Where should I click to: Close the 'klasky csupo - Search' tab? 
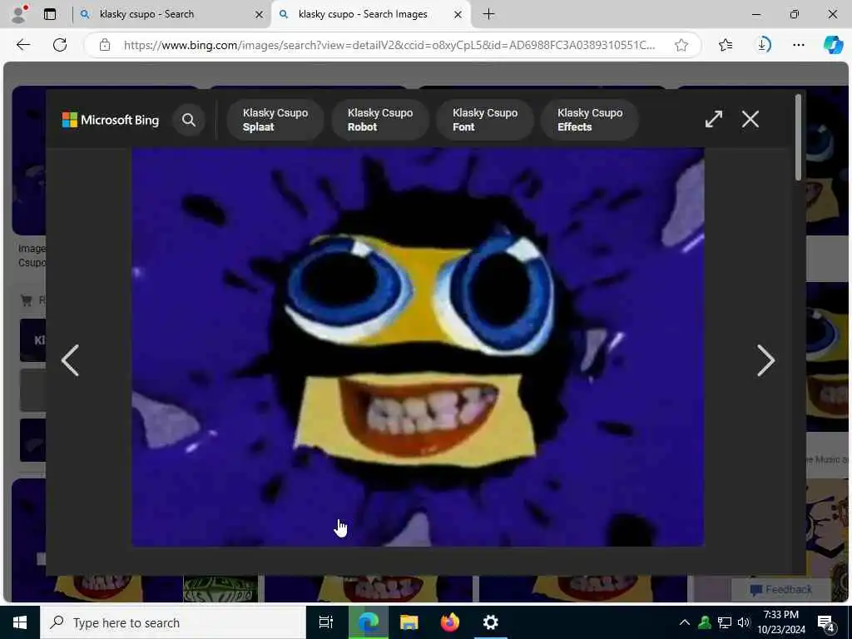click(260, 14)
